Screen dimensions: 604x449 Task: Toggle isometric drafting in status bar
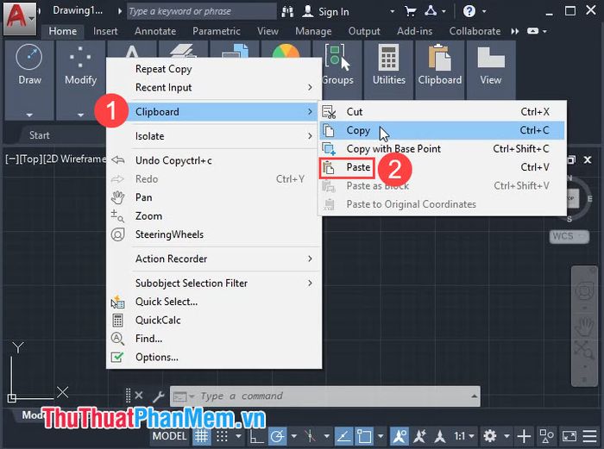tap(310, 436)
